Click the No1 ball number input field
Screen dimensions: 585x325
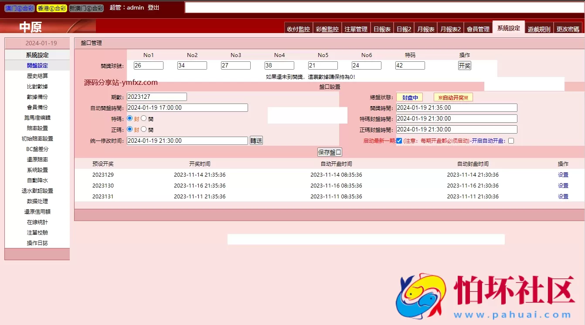pyautogui.click(x=148, y=65)
